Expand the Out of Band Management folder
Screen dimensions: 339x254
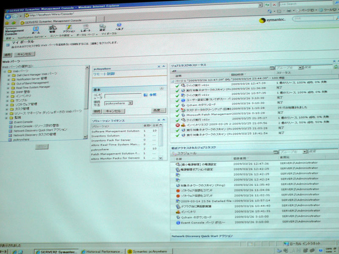pyautogui.click(x=8, y=84)
